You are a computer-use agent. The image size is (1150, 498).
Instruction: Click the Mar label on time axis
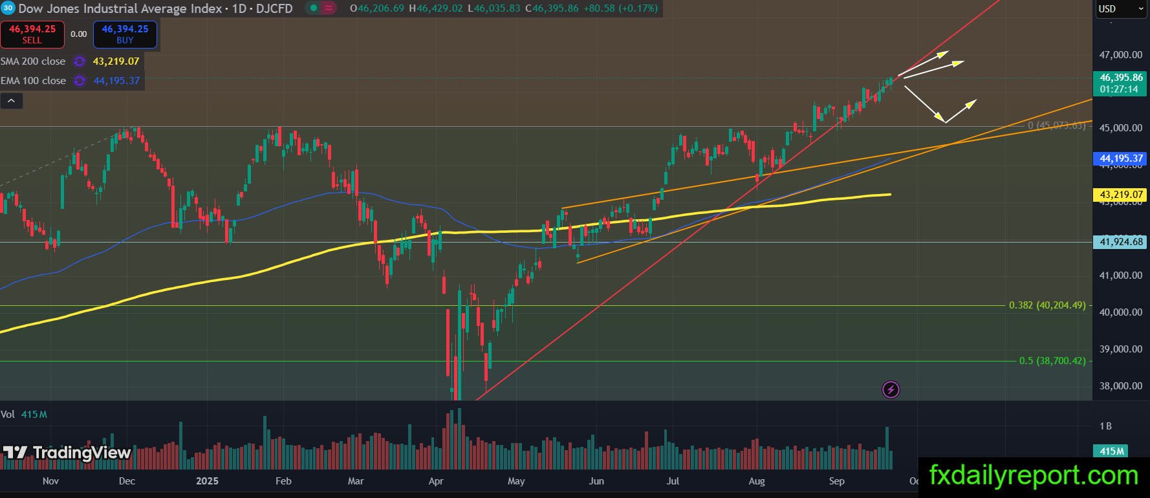click(x=356, y=481)
